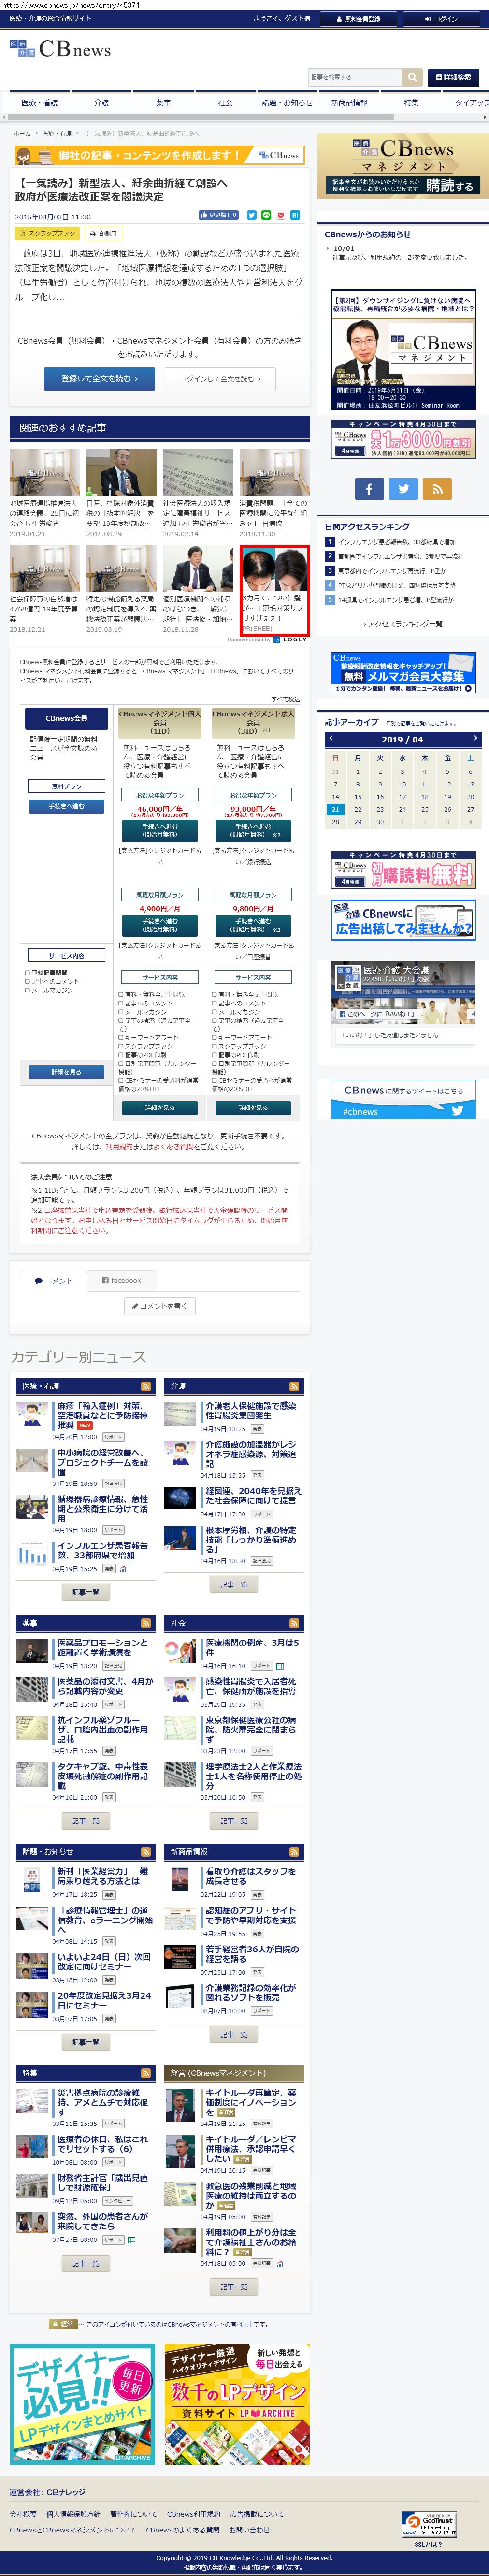The image size is (489, 2576).
Task: Click ログイン button in header
Action: tap(440, 19)
